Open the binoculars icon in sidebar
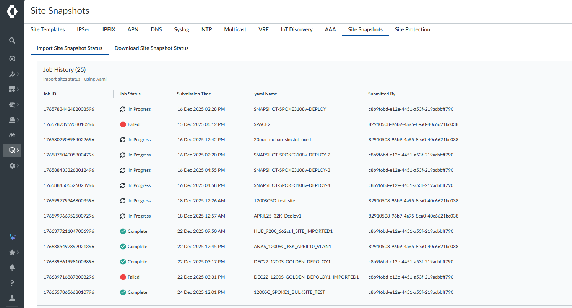This screenshot has width=572, height=308. click(12, 135)
